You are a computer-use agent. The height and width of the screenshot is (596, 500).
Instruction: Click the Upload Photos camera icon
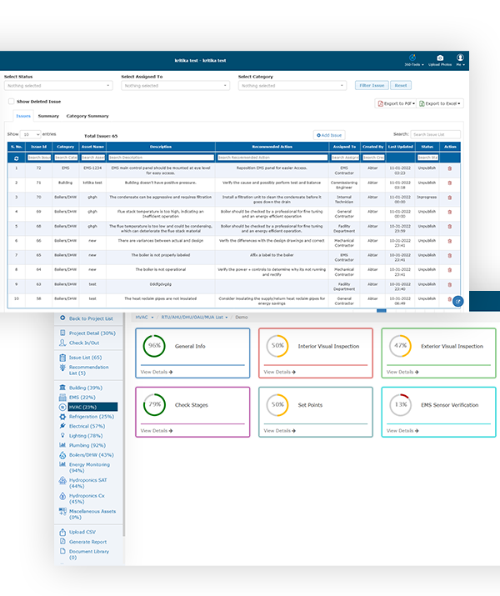(x=440, y=58)
